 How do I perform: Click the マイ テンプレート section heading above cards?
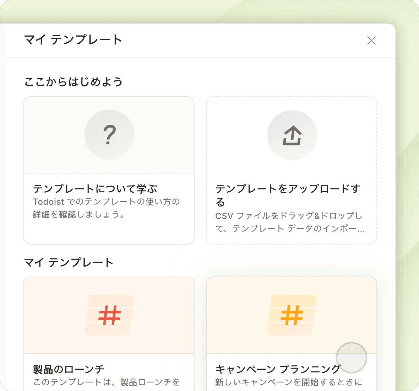coord(69,262)
